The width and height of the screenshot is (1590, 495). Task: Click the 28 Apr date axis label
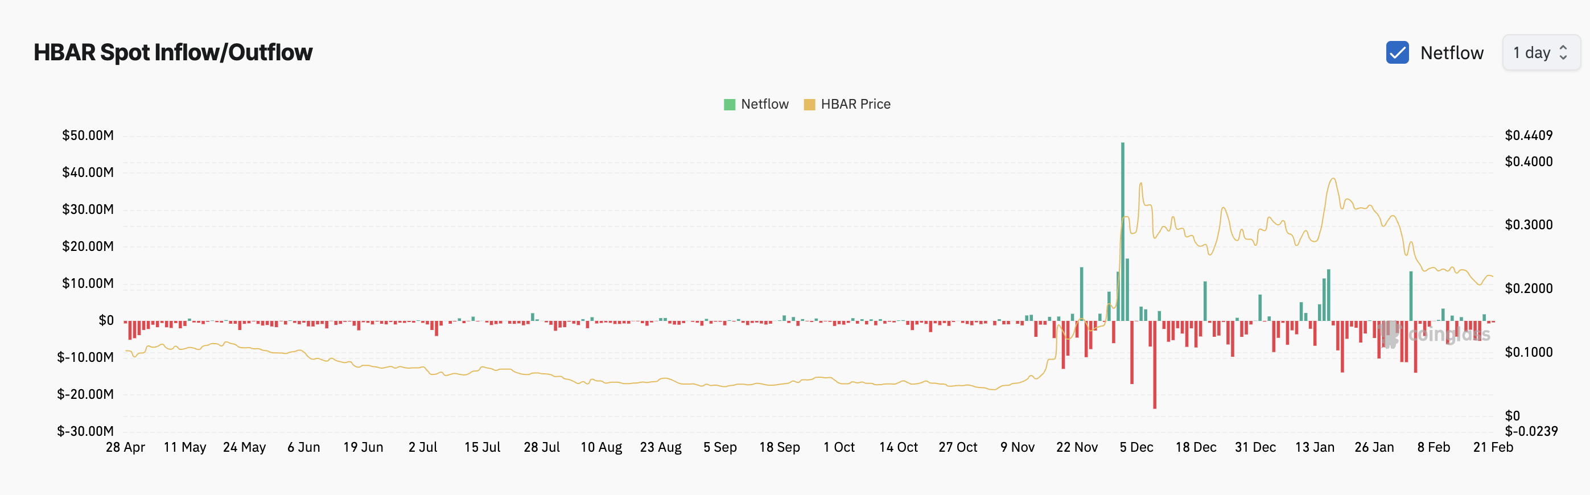(x=125, y=447)
